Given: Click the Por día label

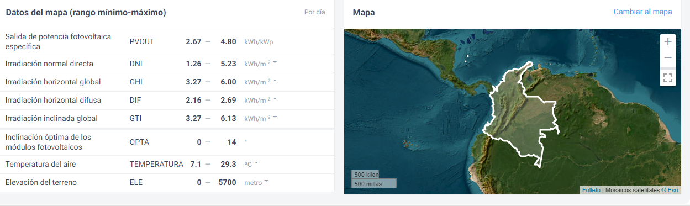Looking at the screenshot, I should (x=314, y=12).
